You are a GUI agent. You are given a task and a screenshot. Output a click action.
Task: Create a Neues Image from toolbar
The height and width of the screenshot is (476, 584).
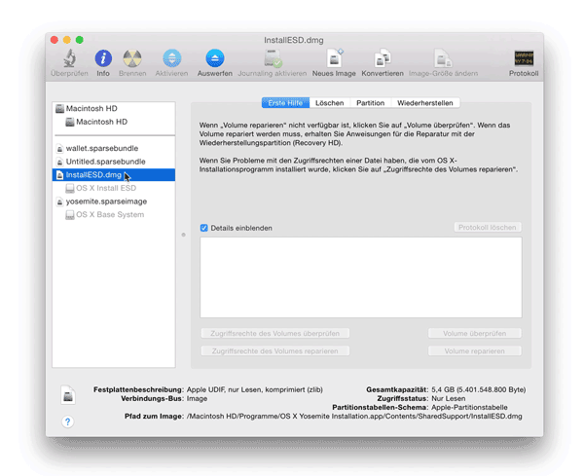334,58
